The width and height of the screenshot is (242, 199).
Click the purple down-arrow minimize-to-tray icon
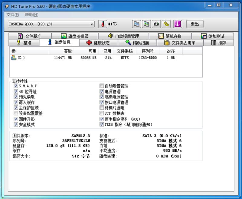coord(177,24)
